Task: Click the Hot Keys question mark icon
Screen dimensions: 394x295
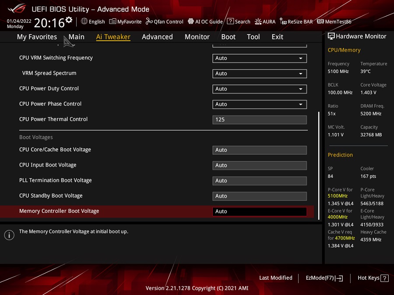Action: 384,278
